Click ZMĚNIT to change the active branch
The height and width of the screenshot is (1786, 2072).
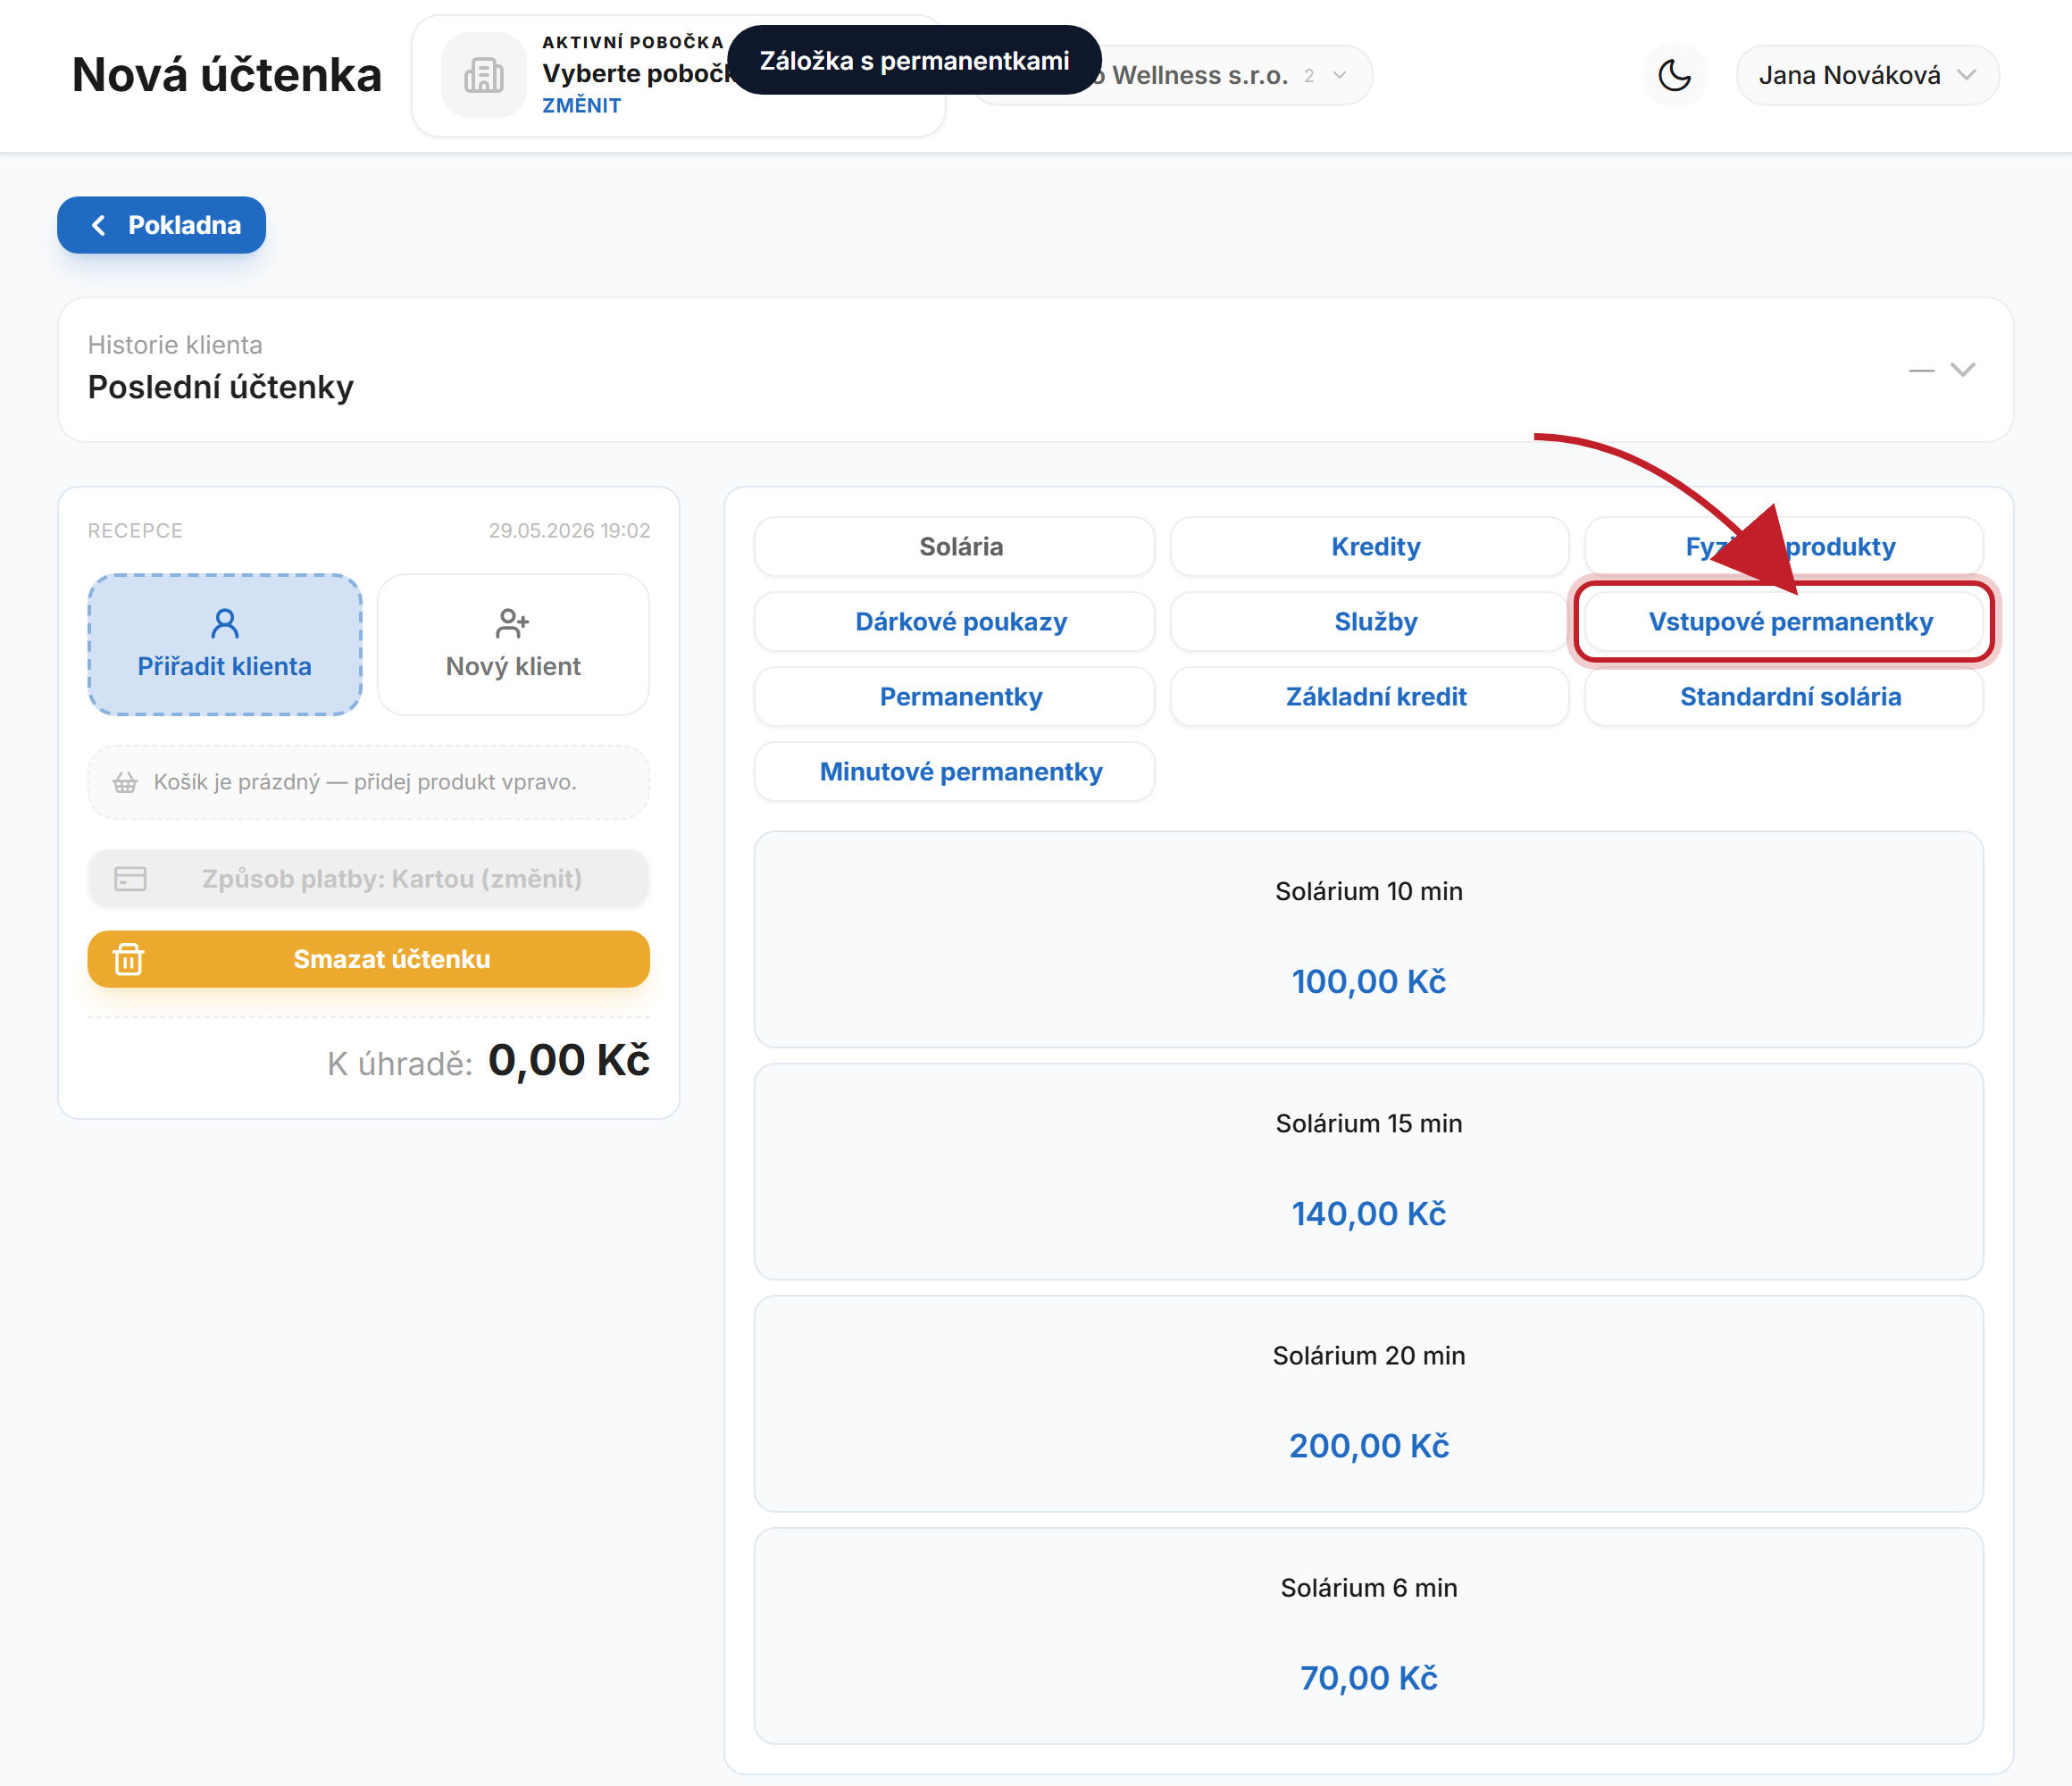point(581,105)
